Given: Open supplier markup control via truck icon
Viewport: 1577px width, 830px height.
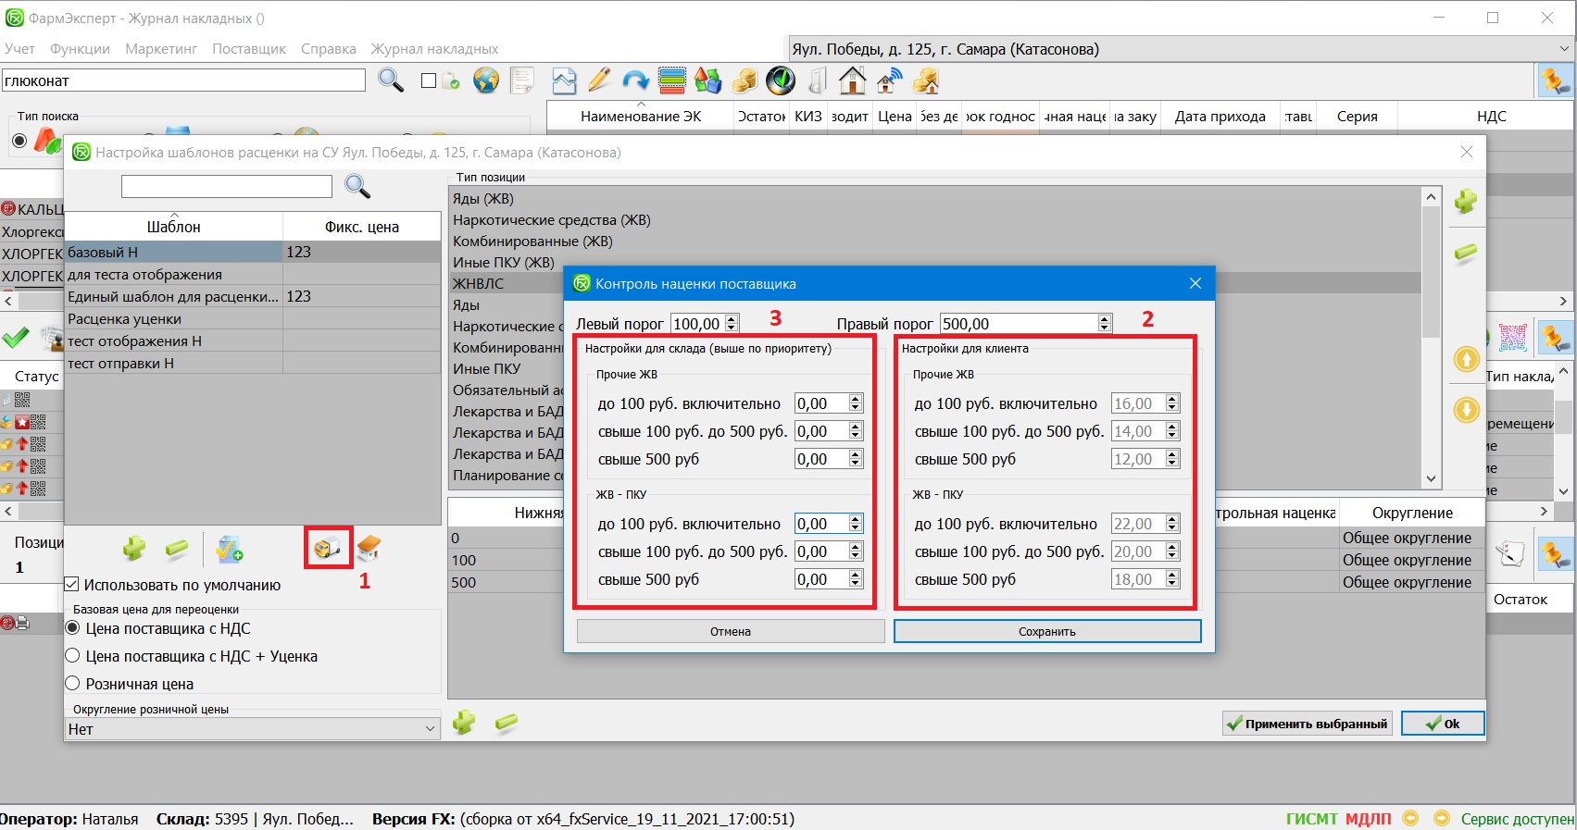Looking at the screenshot, I should click(328, 549).
